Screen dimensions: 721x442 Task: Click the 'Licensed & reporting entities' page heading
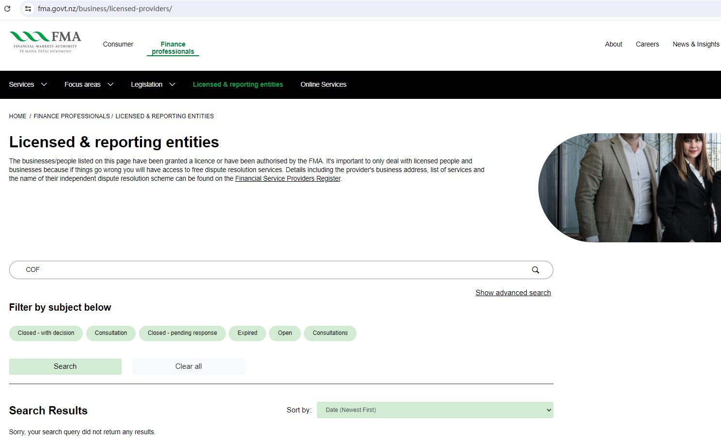tap(114, 142)
